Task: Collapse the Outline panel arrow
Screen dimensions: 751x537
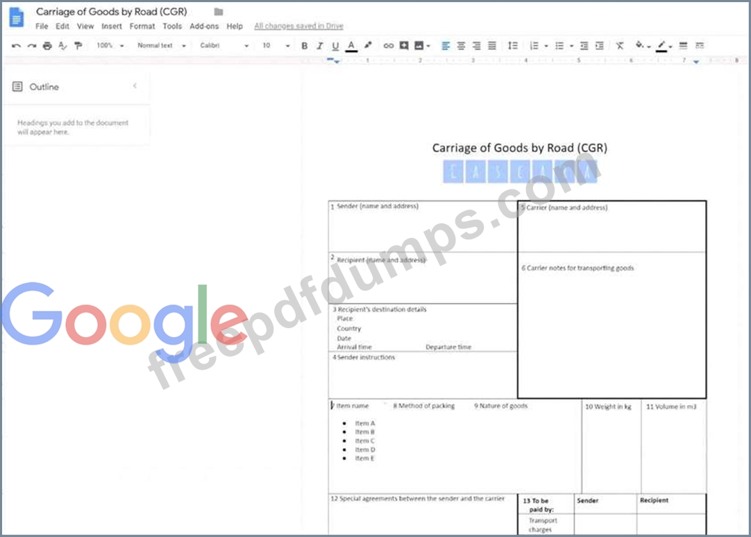Action: [x=135, y=85]
